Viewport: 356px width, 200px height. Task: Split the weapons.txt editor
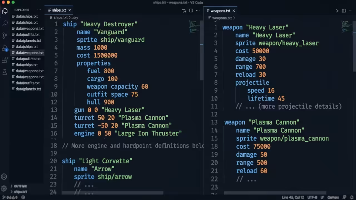(344, 11)
